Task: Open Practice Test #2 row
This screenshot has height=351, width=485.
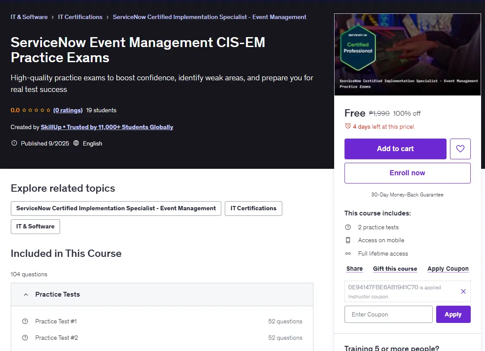Action: 162,338
